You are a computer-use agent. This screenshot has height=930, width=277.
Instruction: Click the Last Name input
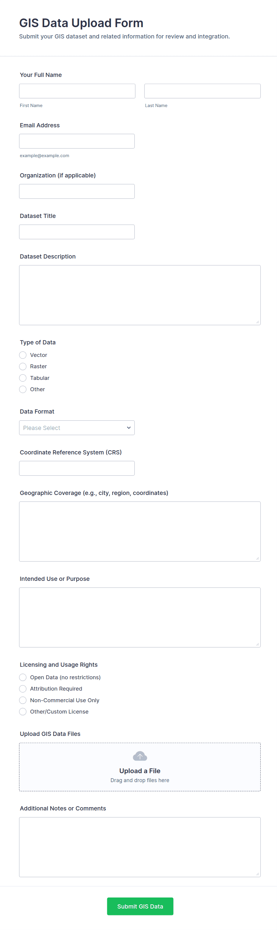(x=202, y=91)
